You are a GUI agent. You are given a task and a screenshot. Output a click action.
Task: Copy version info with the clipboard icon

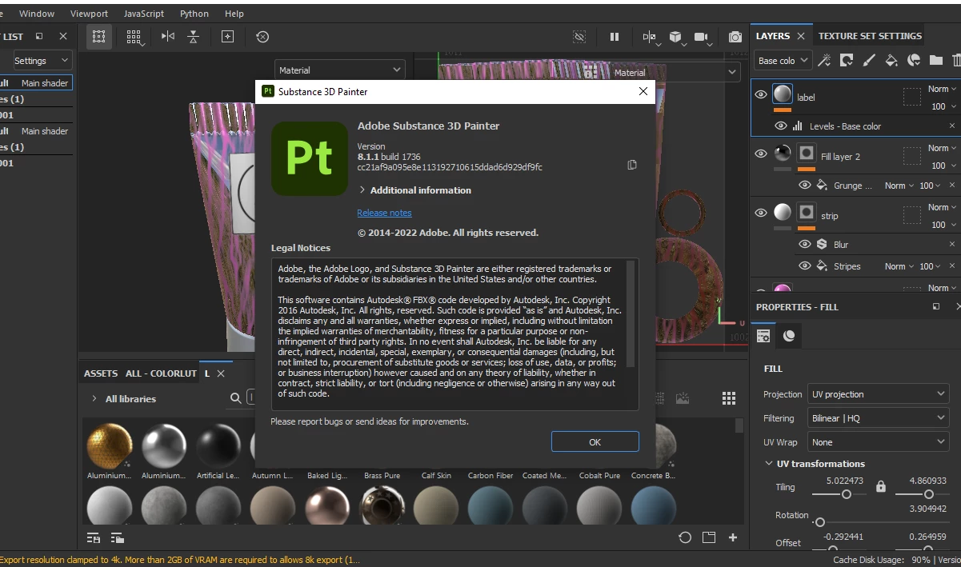632,165
